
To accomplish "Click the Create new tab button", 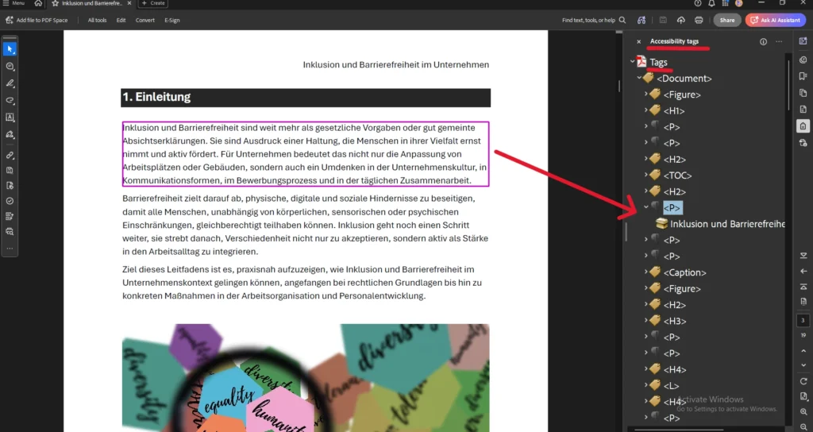I will (153, 3).
